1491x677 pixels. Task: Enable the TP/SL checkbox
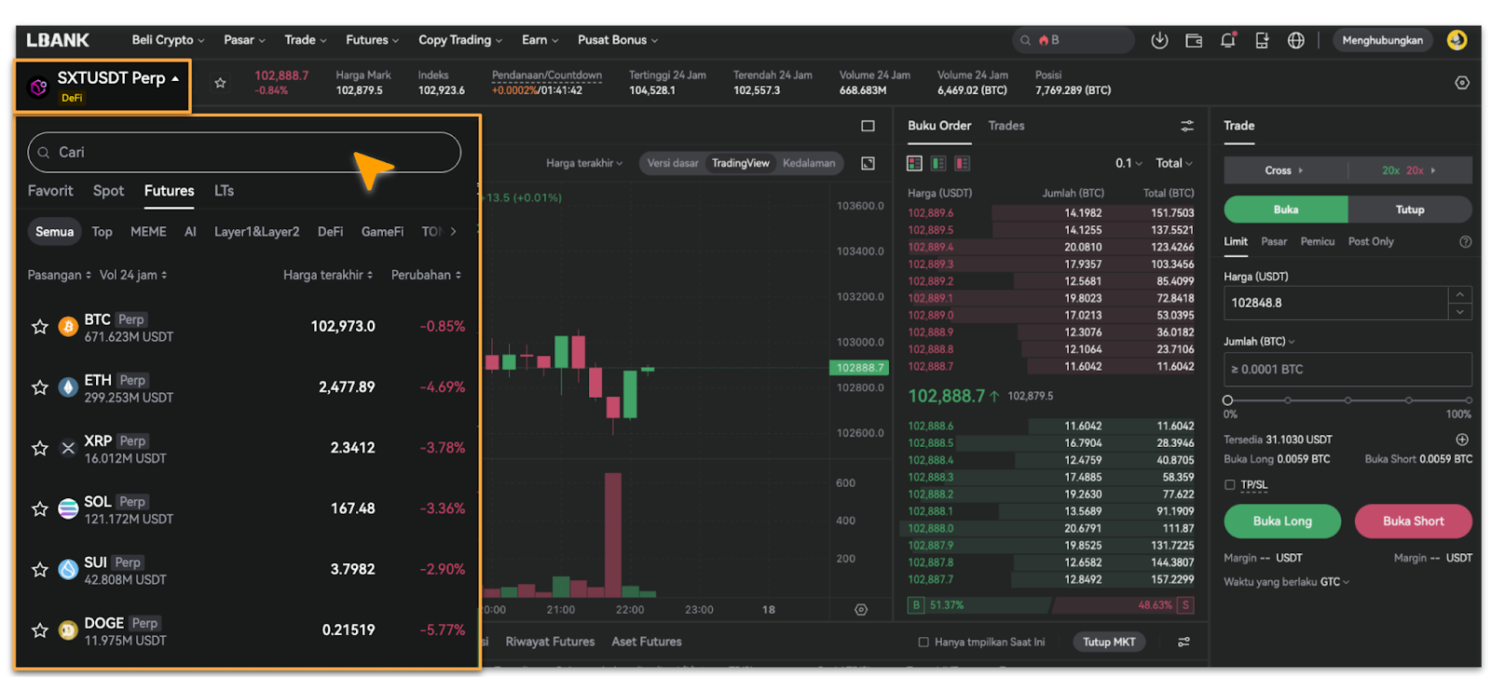point(1230,485)
